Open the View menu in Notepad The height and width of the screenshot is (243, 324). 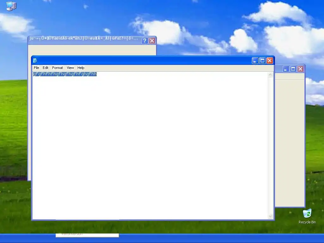(x=70, y=68)
